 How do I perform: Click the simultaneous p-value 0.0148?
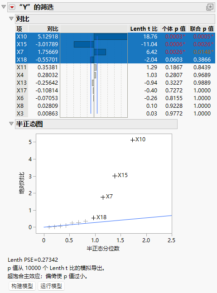click(203, 52)
